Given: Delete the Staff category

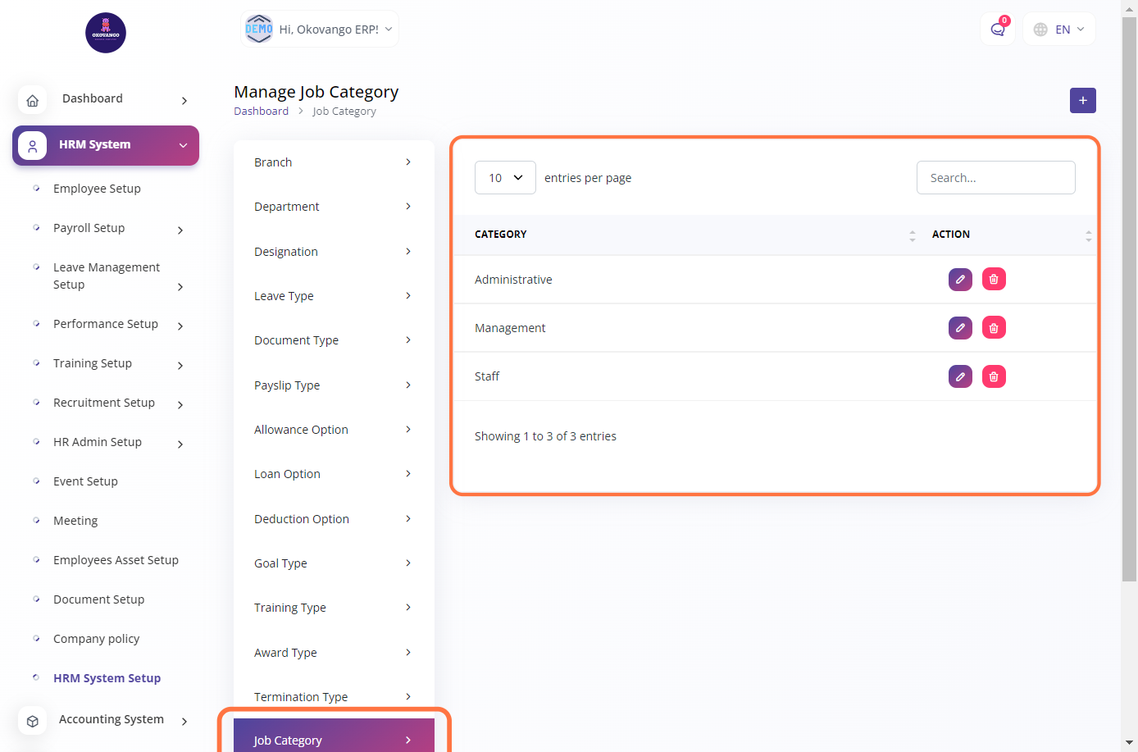Looking at the screenshot, I should click(994, 376).
